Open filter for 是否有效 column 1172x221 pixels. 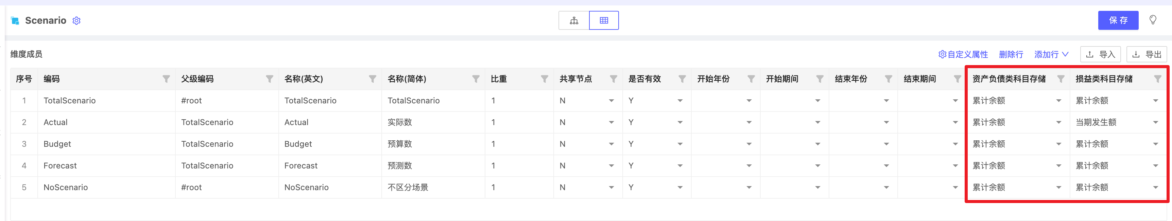pyautogui.click(x=682, y=79)
